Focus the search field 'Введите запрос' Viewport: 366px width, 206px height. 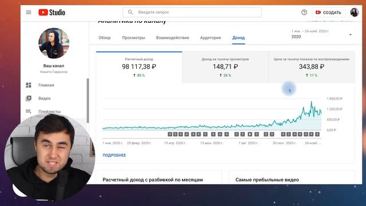pos(192,12)
